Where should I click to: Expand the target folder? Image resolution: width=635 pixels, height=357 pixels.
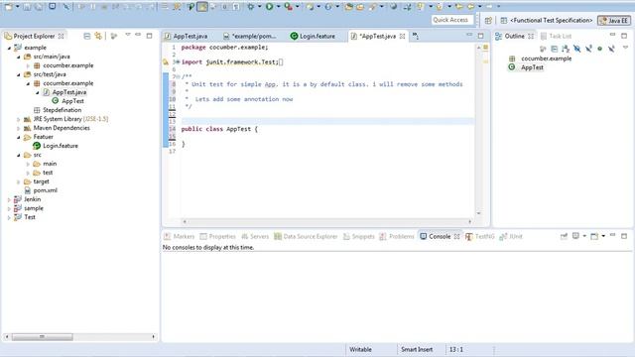[x=18, y=181]
